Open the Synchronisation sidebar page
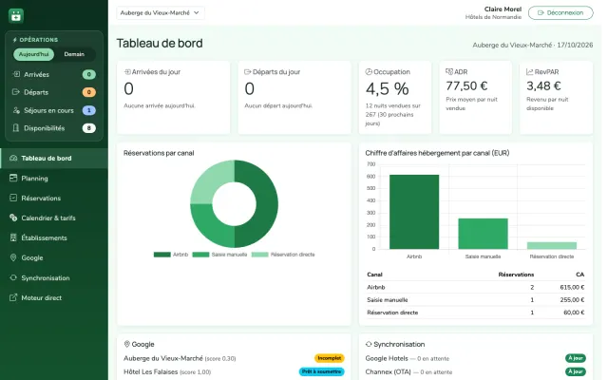608x380 pixels. [54, 277]
